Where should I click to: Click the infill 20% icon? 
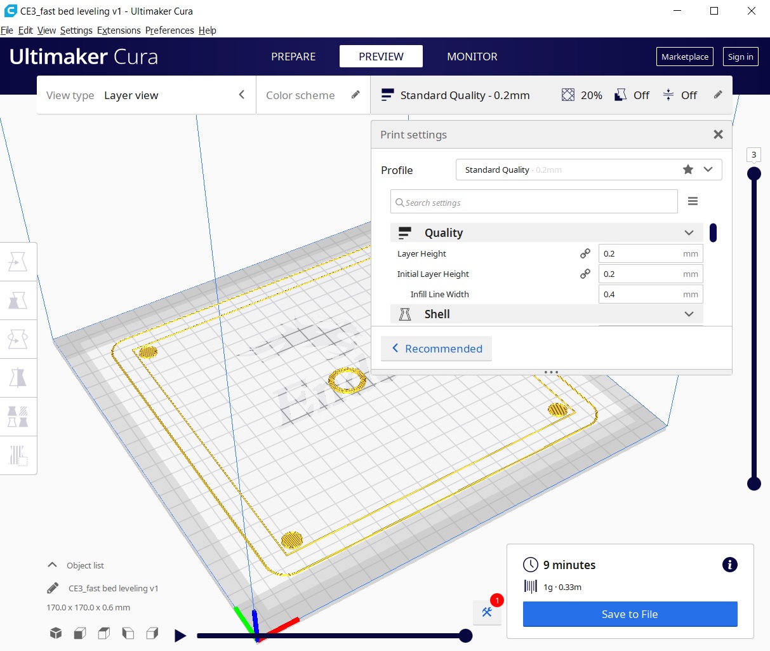tap(568, 95)
